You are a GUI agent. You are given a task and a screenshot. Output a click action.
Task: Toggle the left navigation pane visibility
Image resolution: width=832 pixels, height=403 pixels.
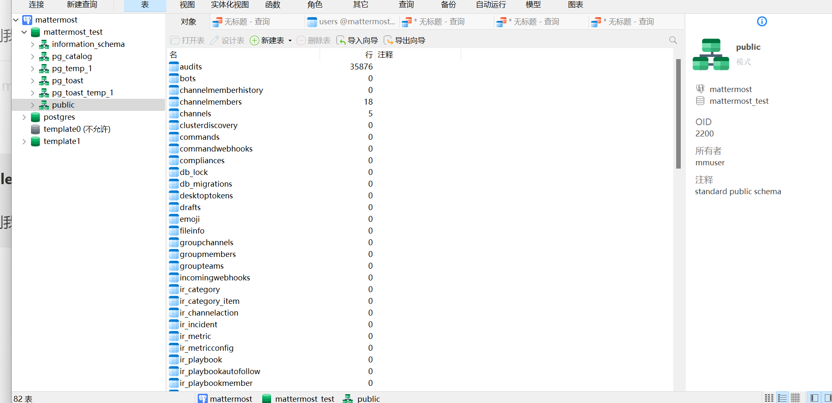814,398
